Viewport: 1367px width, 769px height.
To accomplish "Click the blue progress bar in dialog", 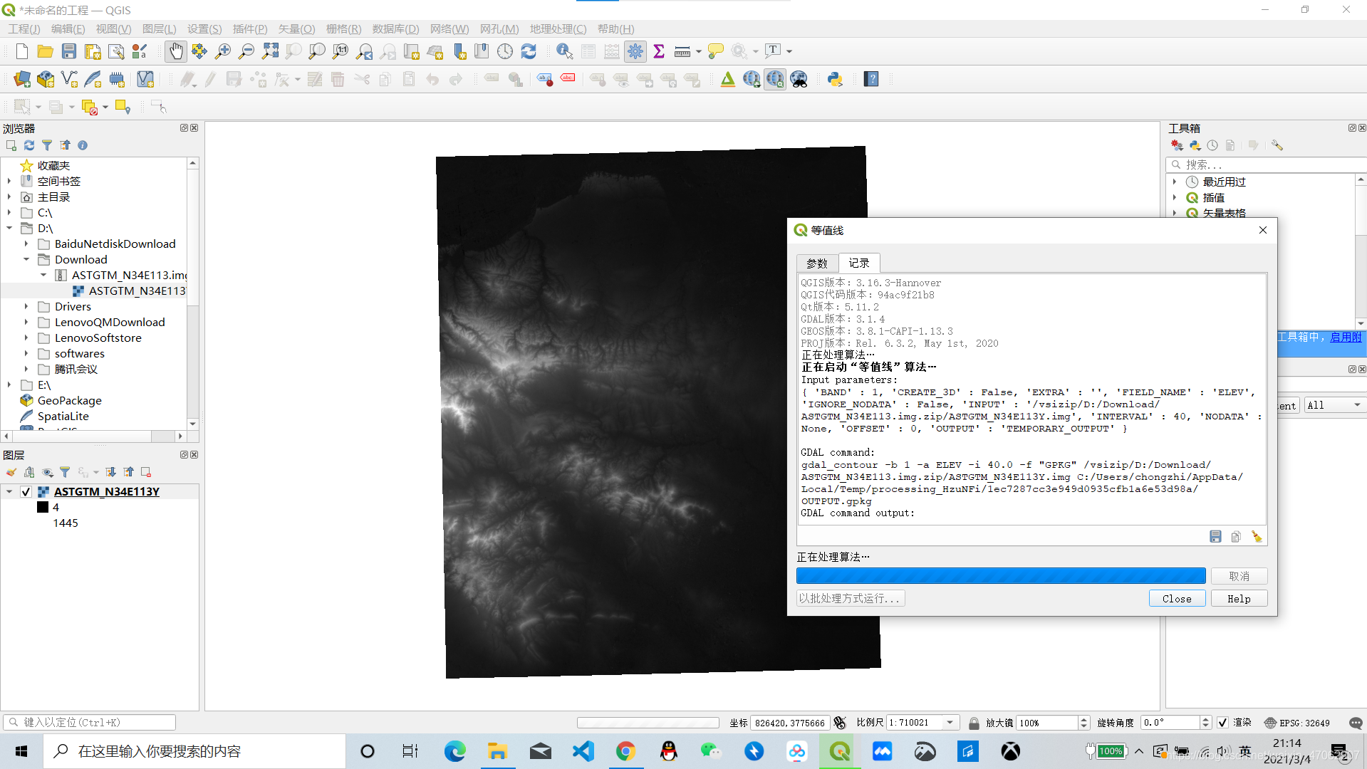I will tap(1001, 576).
